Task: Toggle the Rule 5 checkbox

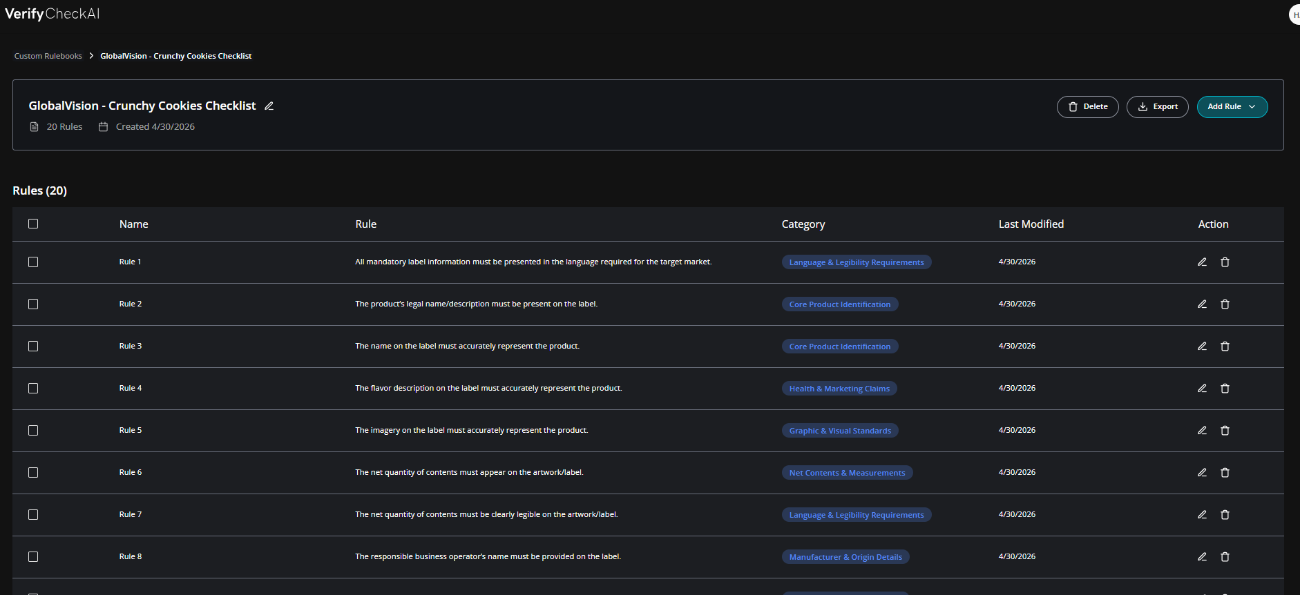Action: (33, 431)
